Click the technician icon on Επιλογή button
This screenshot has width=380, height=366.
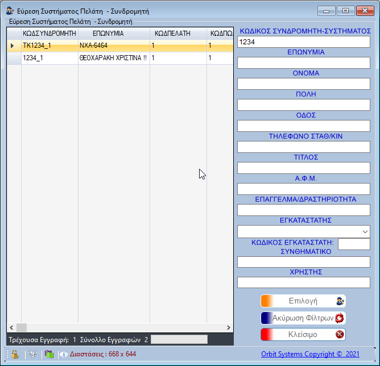point(340,301)
